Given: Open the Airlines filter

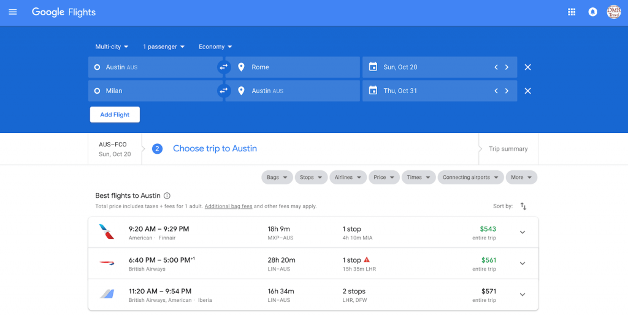Looking at the screenshot, I should point(348,177).
